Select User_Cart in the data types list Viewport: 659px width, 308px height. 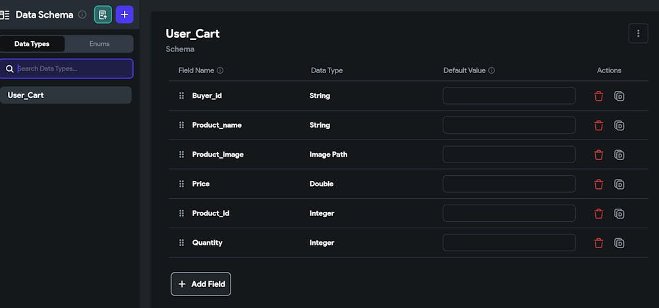coord(66,95)
